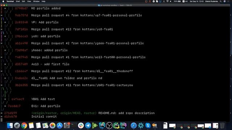Click 'Merge pull request #4' commit line
Viewport: 232px width, 130px height.
87,15
